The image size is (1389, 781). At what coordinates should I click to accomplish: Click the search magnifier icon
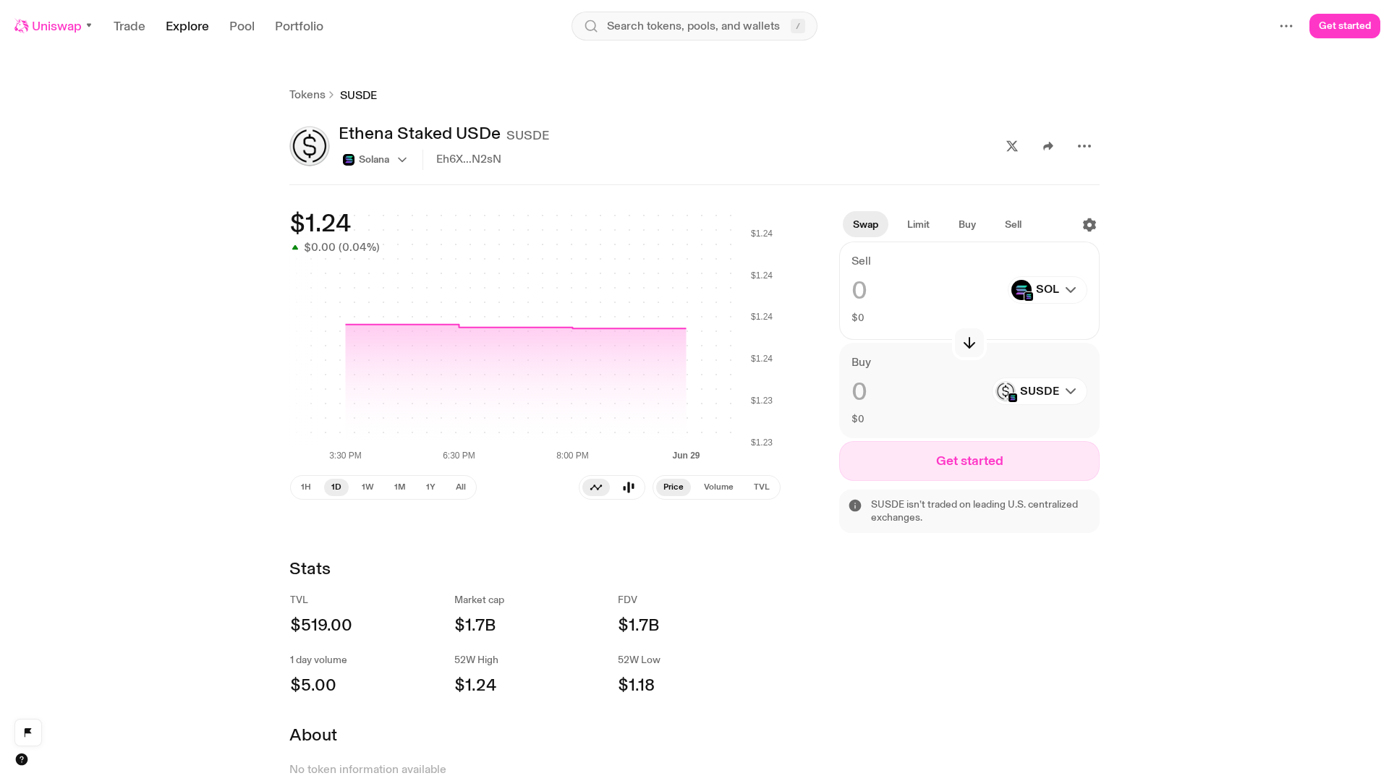tap(591, 26)
